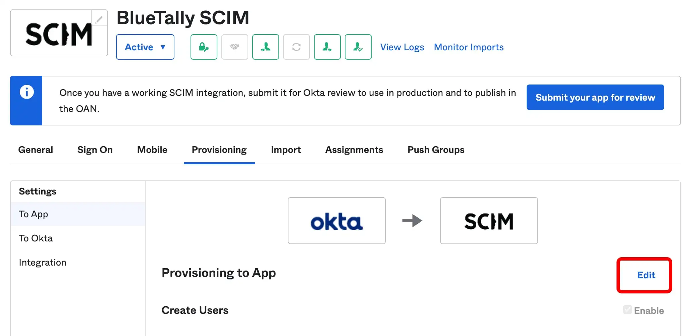Click the grey refresh sync icon
Viewport: 693px width, 336px height.
click(x=297, y=47)
